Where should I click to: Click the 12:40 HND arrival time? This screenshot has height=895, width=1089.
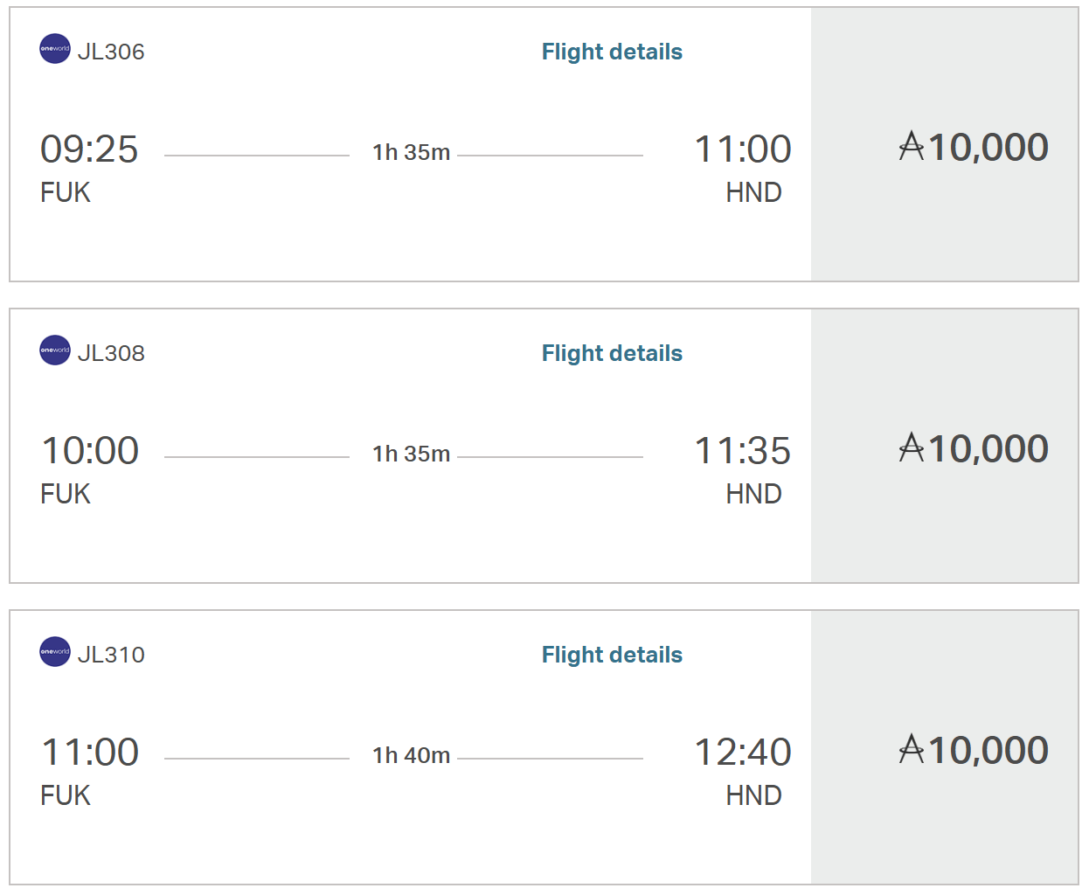[743, 753]
